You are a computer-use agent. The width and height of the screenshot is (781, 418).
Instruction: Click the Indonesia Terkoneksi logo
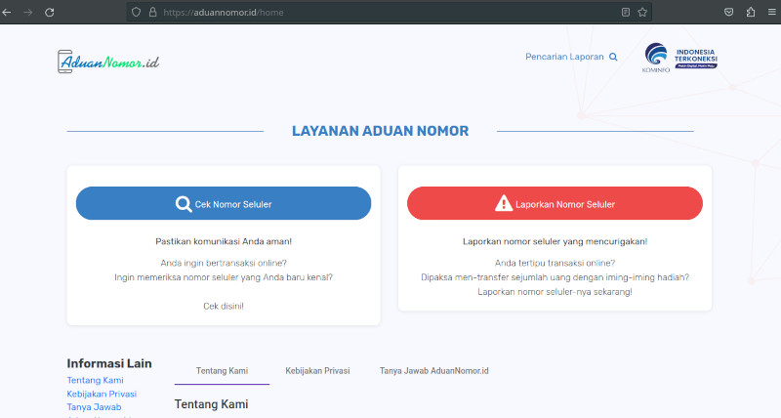[x=696, y=59]
